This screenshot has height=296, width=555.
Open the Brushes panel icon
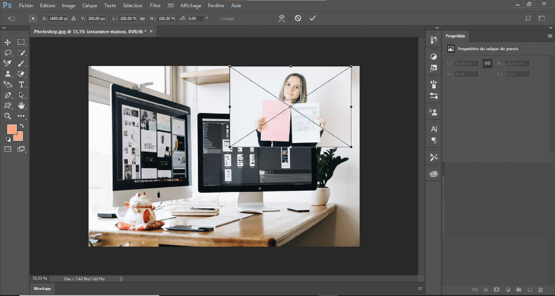coord(434,84)
